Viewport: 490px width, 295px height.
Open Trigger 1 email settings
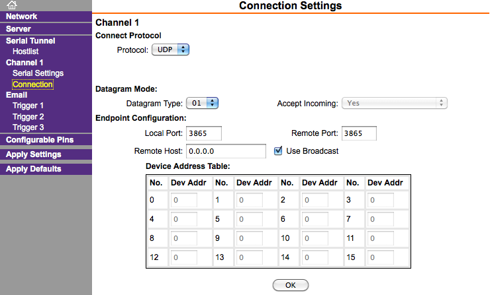click(28, 106)
